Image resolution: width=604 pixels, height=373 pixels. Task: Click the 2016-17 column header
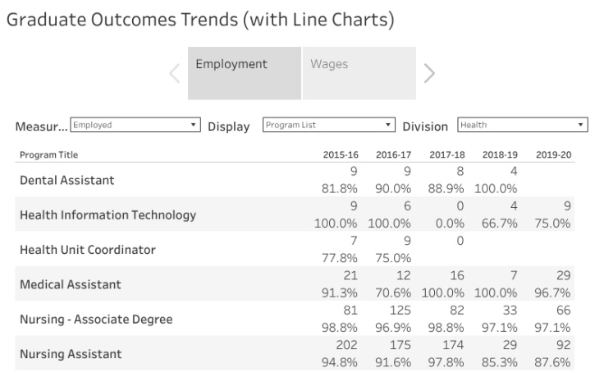coord(393,154)
